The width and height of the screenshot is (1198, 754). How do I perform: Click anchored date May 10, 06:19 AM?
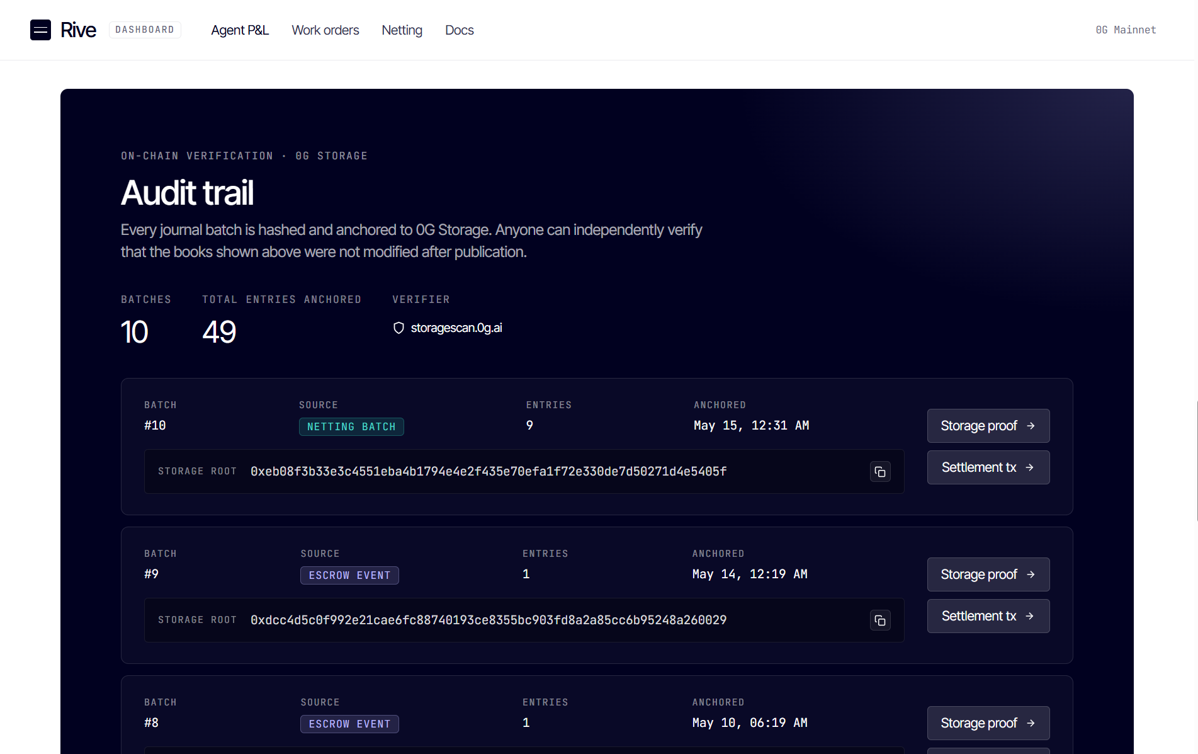click(750, 723)
